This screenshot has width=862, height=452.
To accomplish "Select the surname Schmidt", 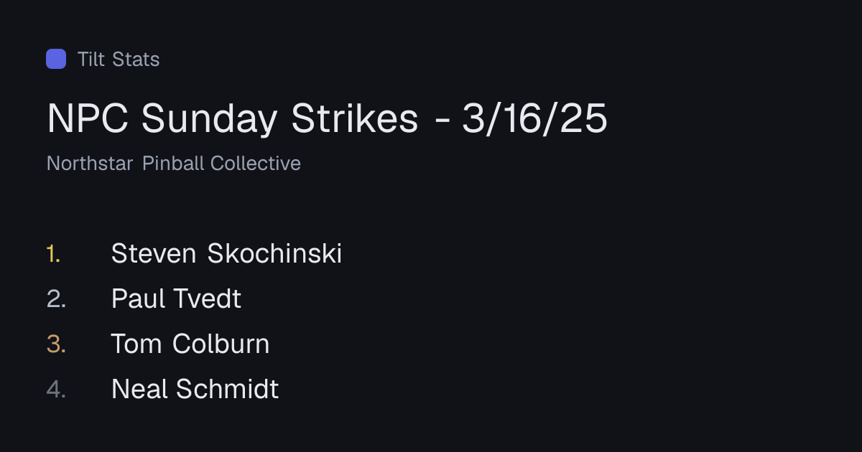I will (227, 389).
